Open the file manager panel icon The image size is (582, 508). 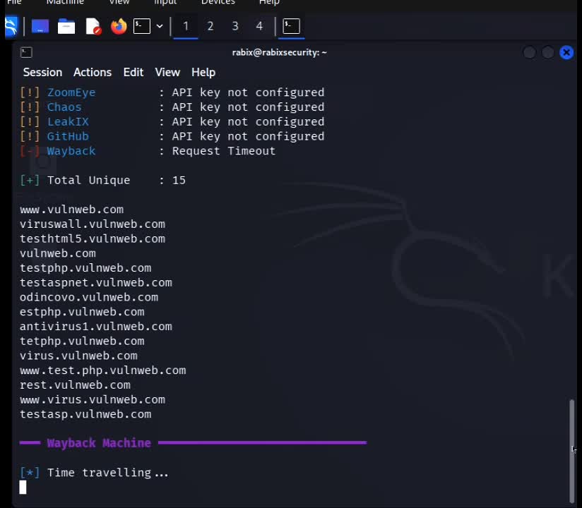(66, 26)
